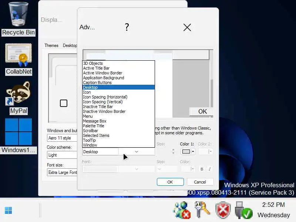Viewport: 296px width, 222px height.
Task: Click the keys tray icon
Action: click(202, 209)
